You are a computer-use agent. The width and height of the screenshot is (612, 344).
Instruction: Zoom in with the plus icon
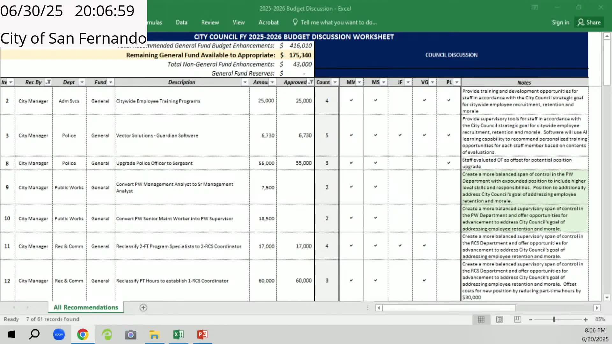click(586, 319)
